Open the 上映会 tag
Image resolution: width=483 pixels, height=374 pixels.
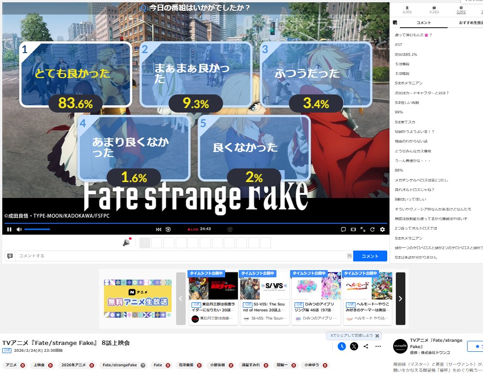tap(39, 365)
